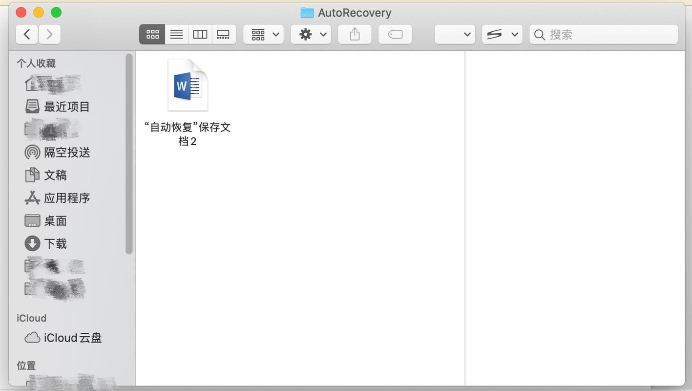Viewport: 692px width, 391px height.
Task: Zoom the window with green button
Action: [x=56, y=12]
